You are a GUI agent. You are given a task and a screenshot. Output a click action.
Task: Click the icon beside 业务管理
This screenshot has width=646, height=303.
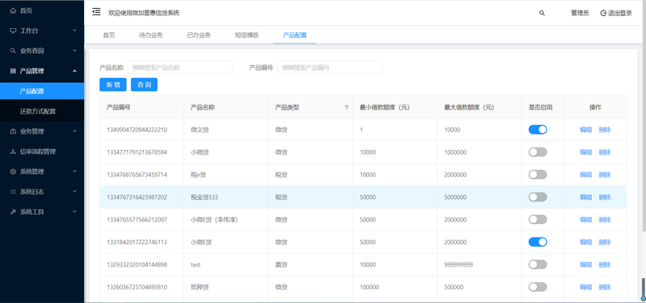pos(13,131)
